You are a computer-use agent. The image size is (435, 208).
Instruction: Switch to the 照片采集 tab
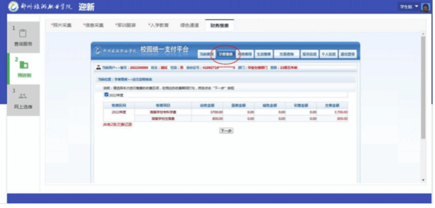click(x=61, y=25)
